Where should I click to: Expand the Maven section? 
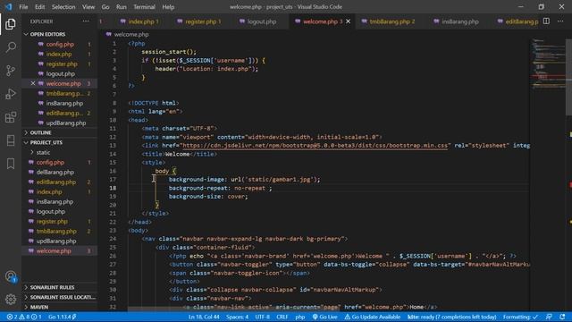pos(39,307)
